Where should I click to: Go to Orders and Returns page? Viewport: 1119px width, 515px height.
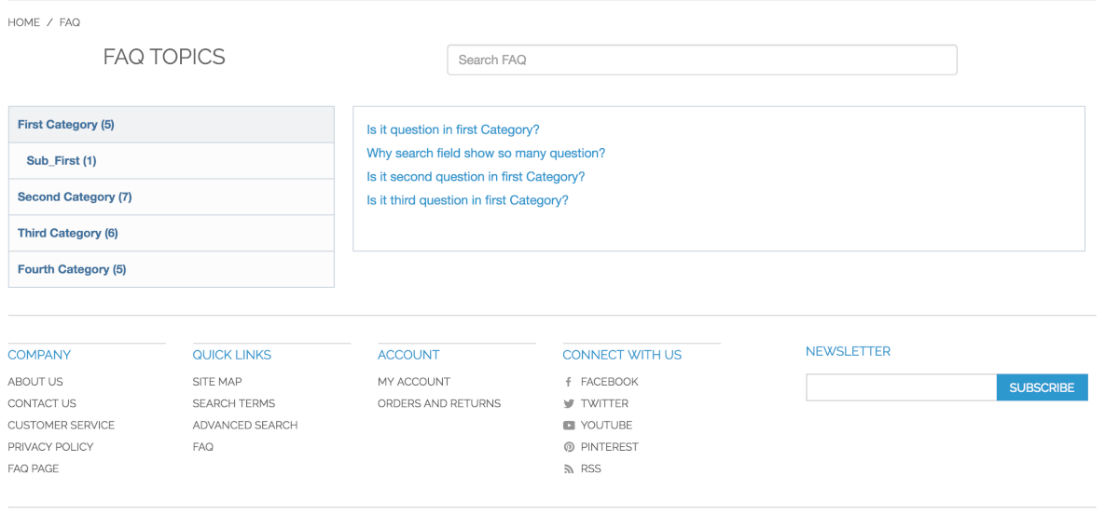pos(439,404)
